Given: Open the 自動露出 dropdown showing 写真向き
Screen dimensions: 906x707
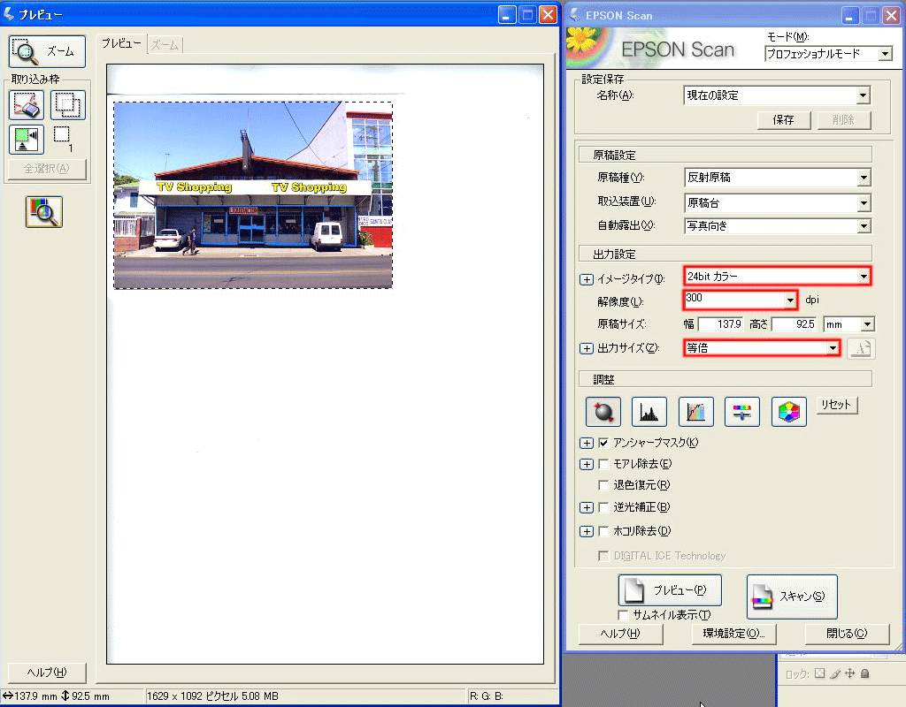Looking at the screenshot, I should point(777,225).
